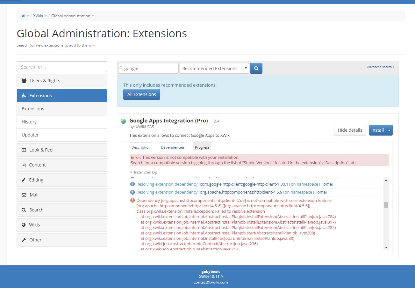The image size is (415, 288).
Task: Expand the Content section
Action: click(x=62, y=165)
